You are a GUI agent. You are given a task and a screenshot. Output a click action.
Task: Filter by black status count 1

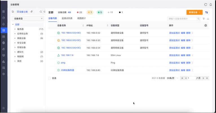coord(121,12)
